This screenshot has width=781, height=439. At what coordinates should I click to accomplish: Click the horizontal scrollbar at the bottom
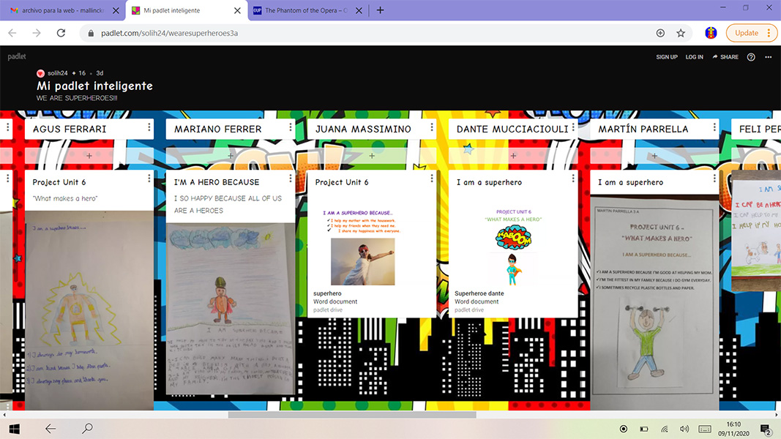[351, 415]
